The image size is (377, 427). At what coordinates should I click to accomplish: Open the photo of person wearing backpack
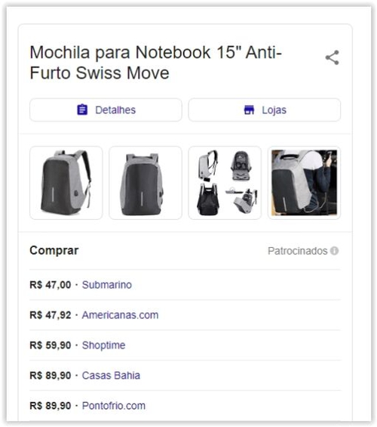coord(304,183)
